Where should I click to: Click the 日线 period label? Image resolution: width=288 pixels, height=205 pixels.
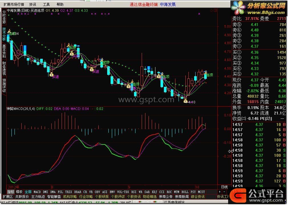pos(224,187)
